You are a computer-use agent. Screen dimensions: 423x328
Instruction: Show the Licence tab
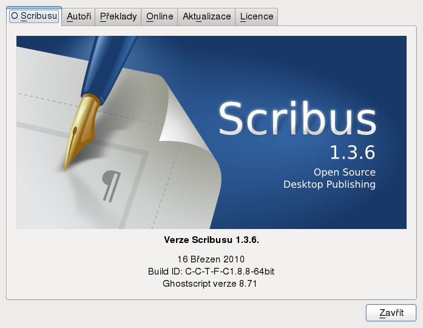[x=257, y=17]
